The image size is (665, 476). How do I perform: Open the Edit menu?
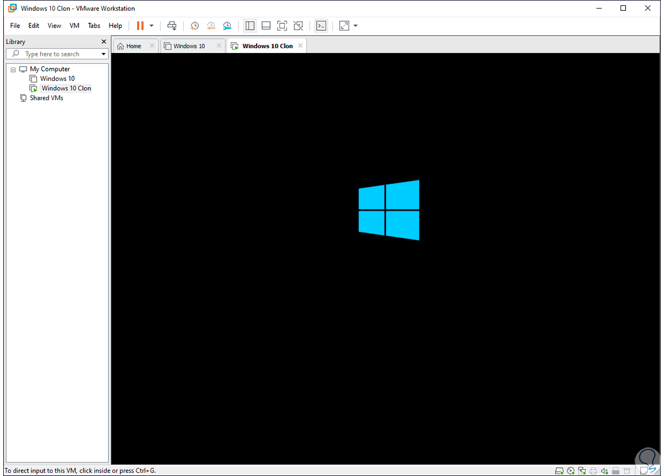34,25
